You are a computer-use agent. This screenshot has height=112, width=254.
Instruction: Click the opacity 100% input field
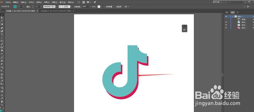pyautogui.click(x=86, y=7)
